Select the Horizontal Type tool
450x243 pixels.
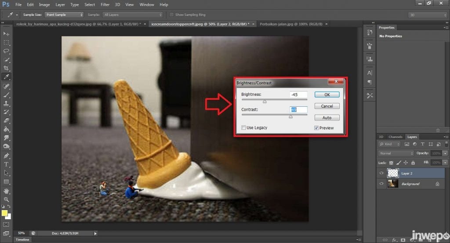coord(6,164)
